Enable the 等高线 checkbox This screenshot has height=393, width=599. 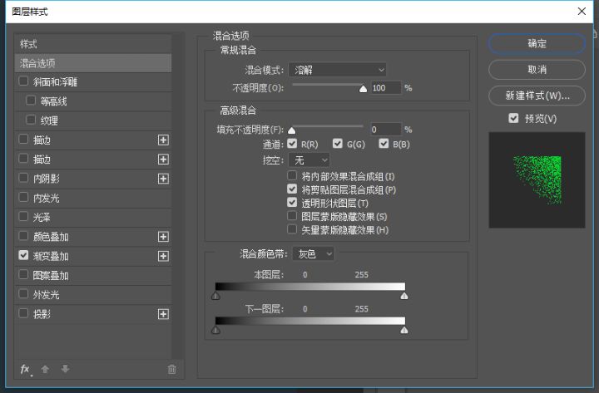coord(31,101)
